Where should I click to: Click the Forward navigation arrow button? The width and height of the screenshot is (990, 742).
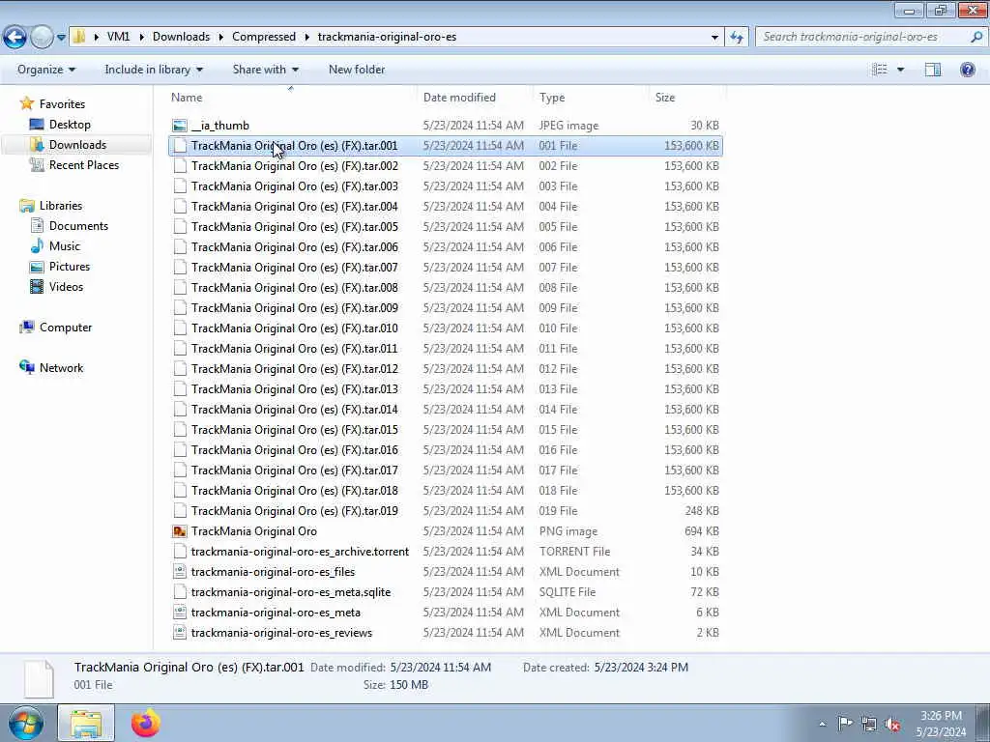42,37
